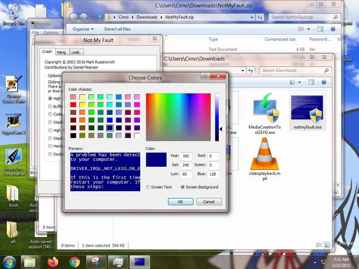Click Cancel in Choose Colors dialog
Image resolution: width=359 pixels, height=269 pixels.
209,201
